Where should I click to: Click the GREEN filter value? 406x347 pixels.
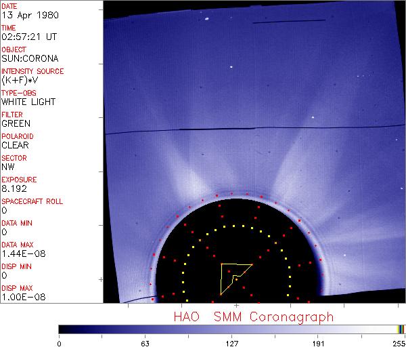point(16,123)
